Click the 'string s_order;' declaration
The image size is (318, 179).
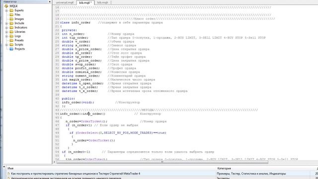click(x=76, y=45)
